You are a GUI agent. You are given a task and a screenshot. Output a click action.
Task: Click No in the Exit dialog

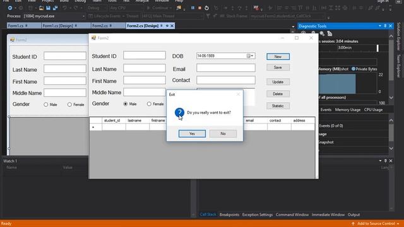pyautogui.click(x=223, y=134)
